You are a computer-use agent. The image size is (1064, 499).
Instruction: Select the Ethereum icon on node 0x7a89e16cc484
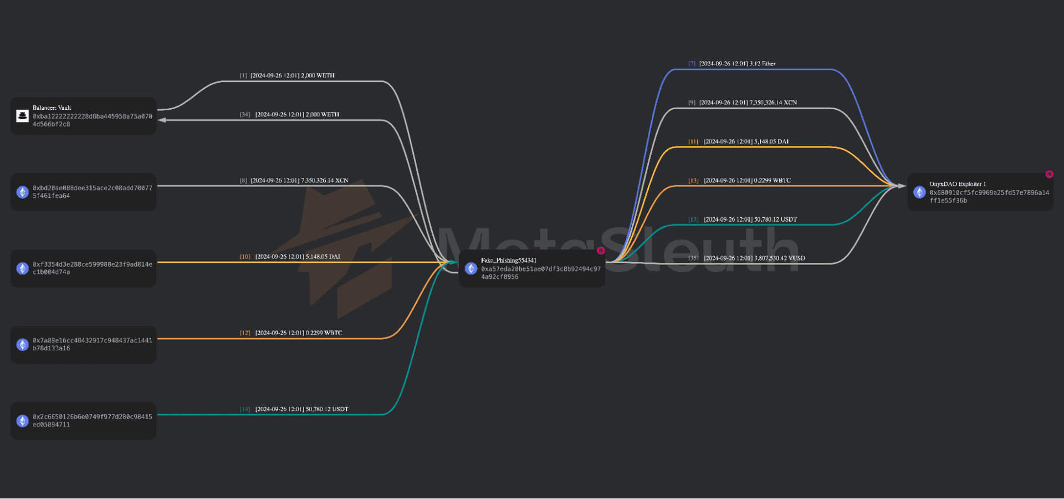(x=22, y=344)
